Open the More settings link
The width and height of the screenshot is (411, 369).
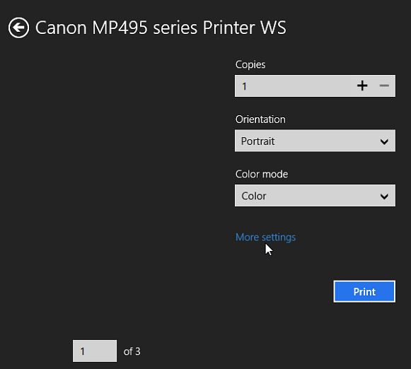265,238
